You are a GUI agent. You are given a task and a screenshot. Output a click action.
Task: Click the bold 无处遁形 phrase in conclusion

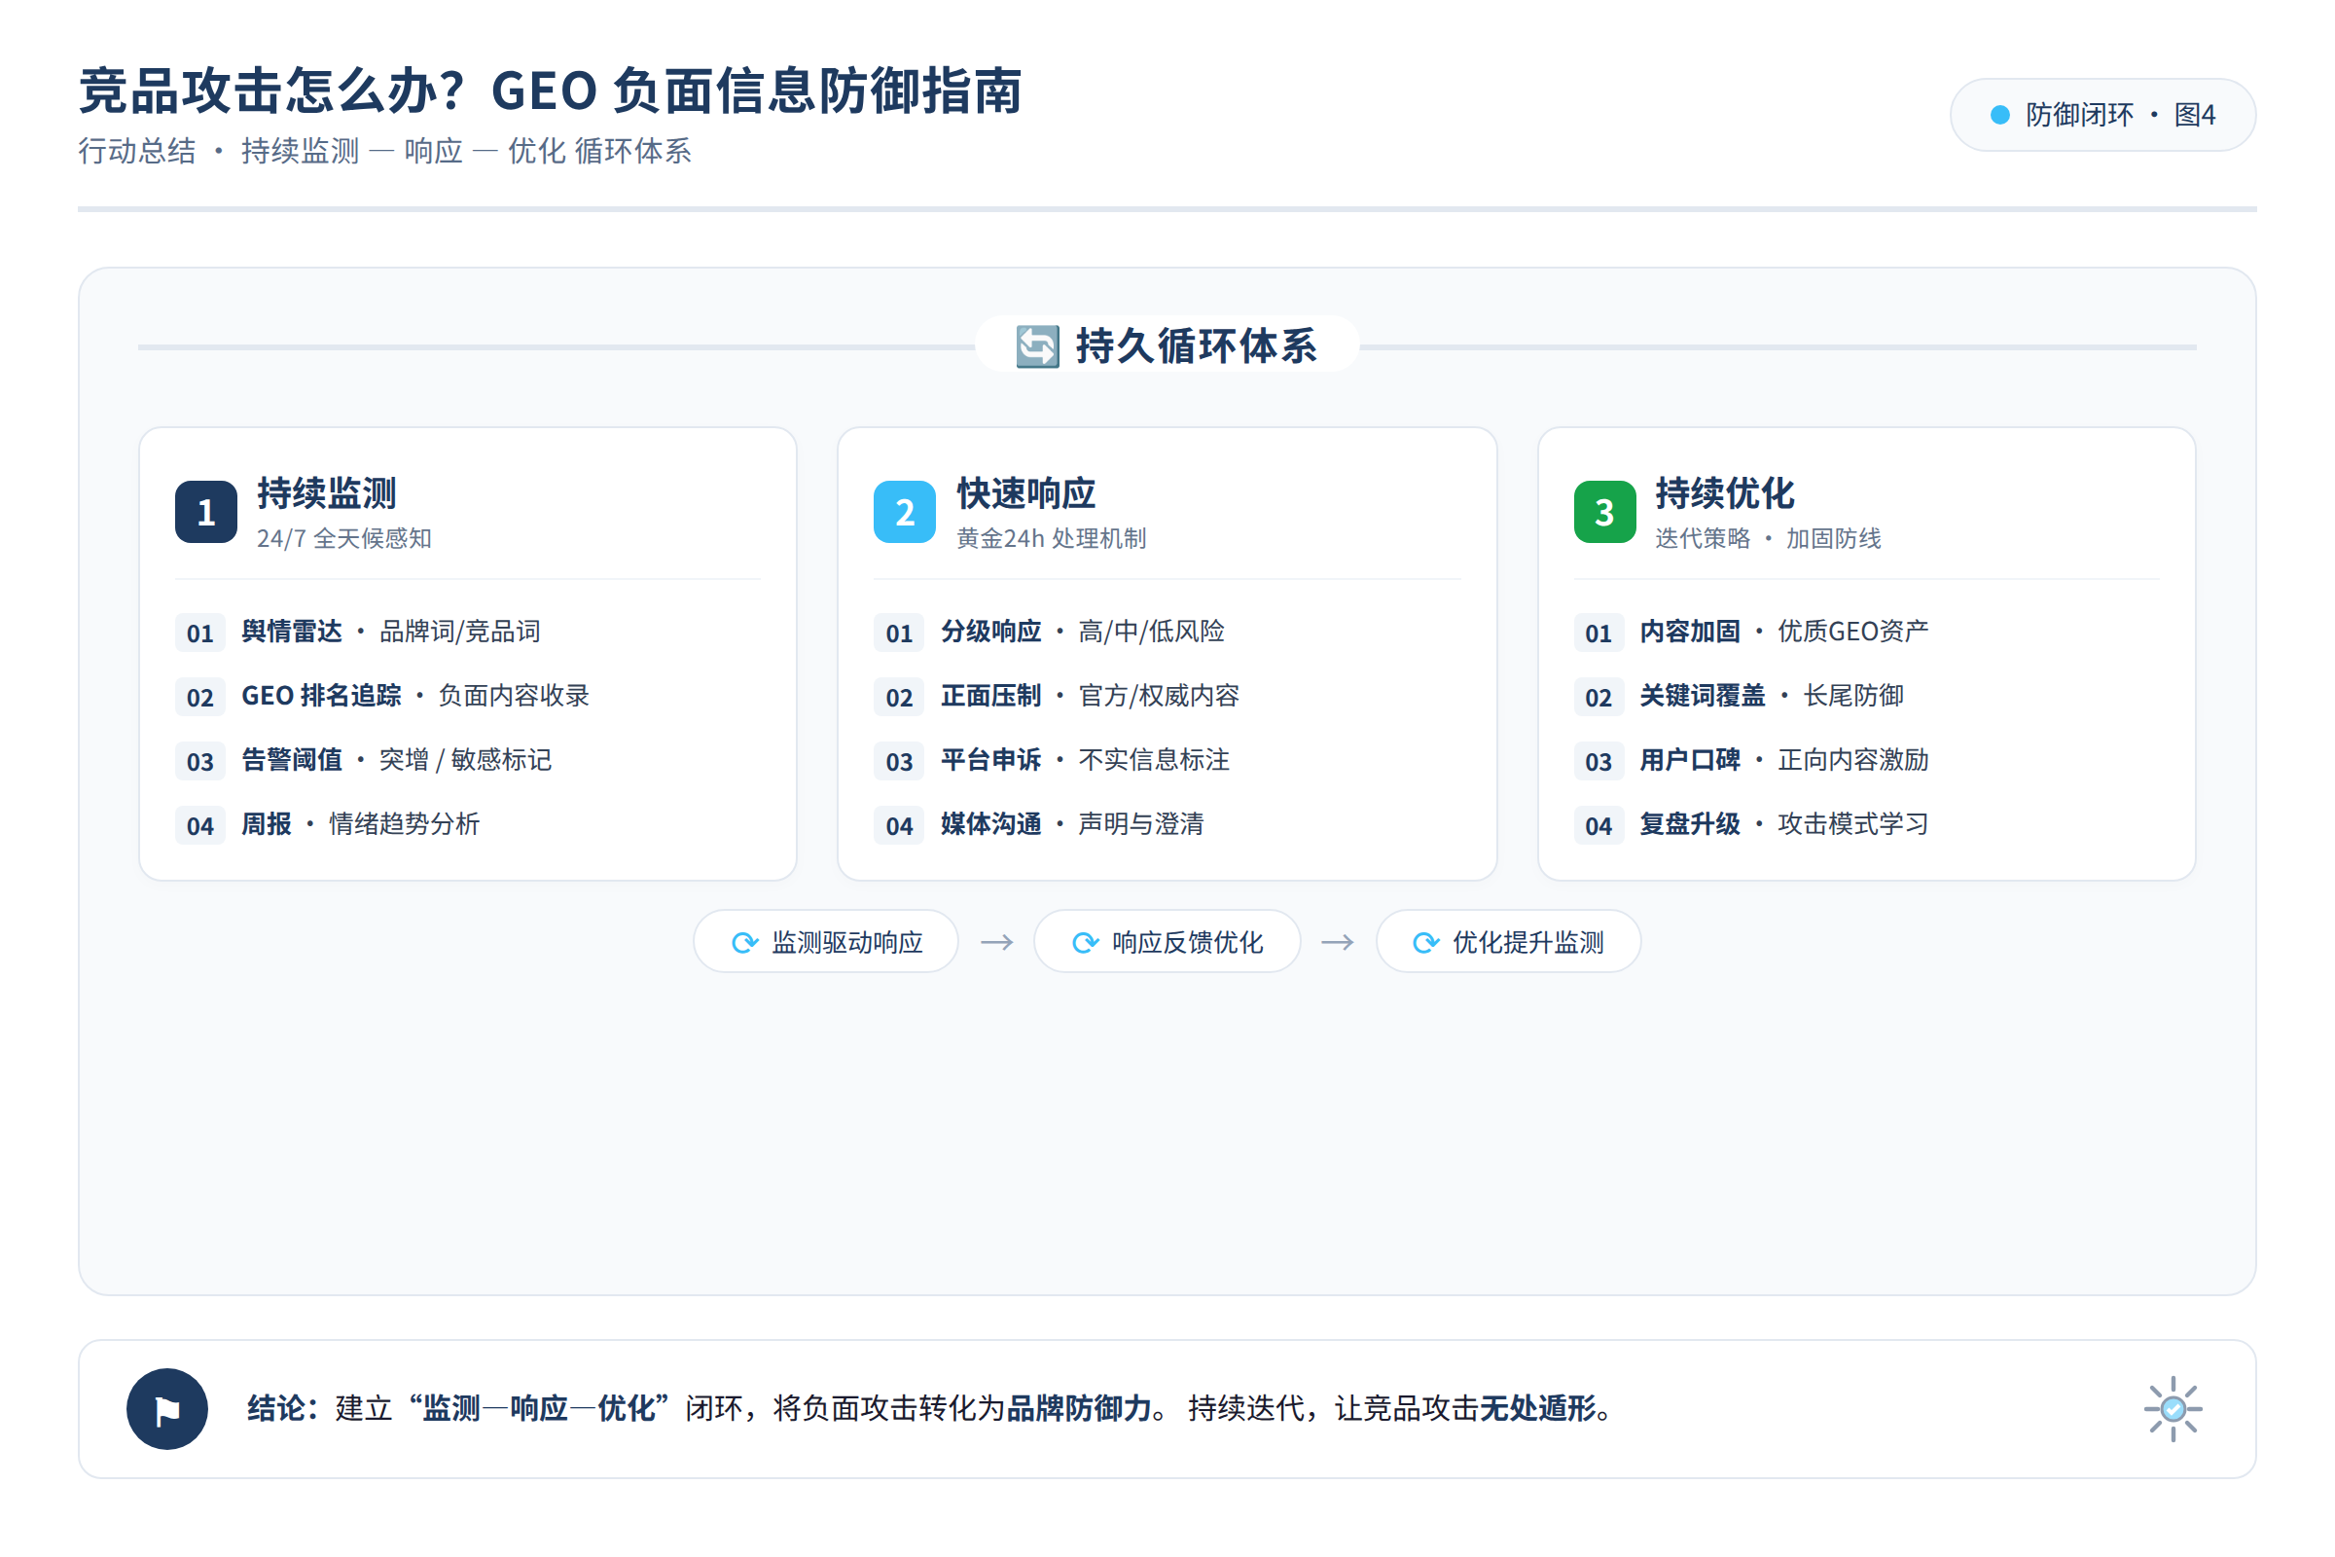pyautogui.click(x=1538, y=1408)
